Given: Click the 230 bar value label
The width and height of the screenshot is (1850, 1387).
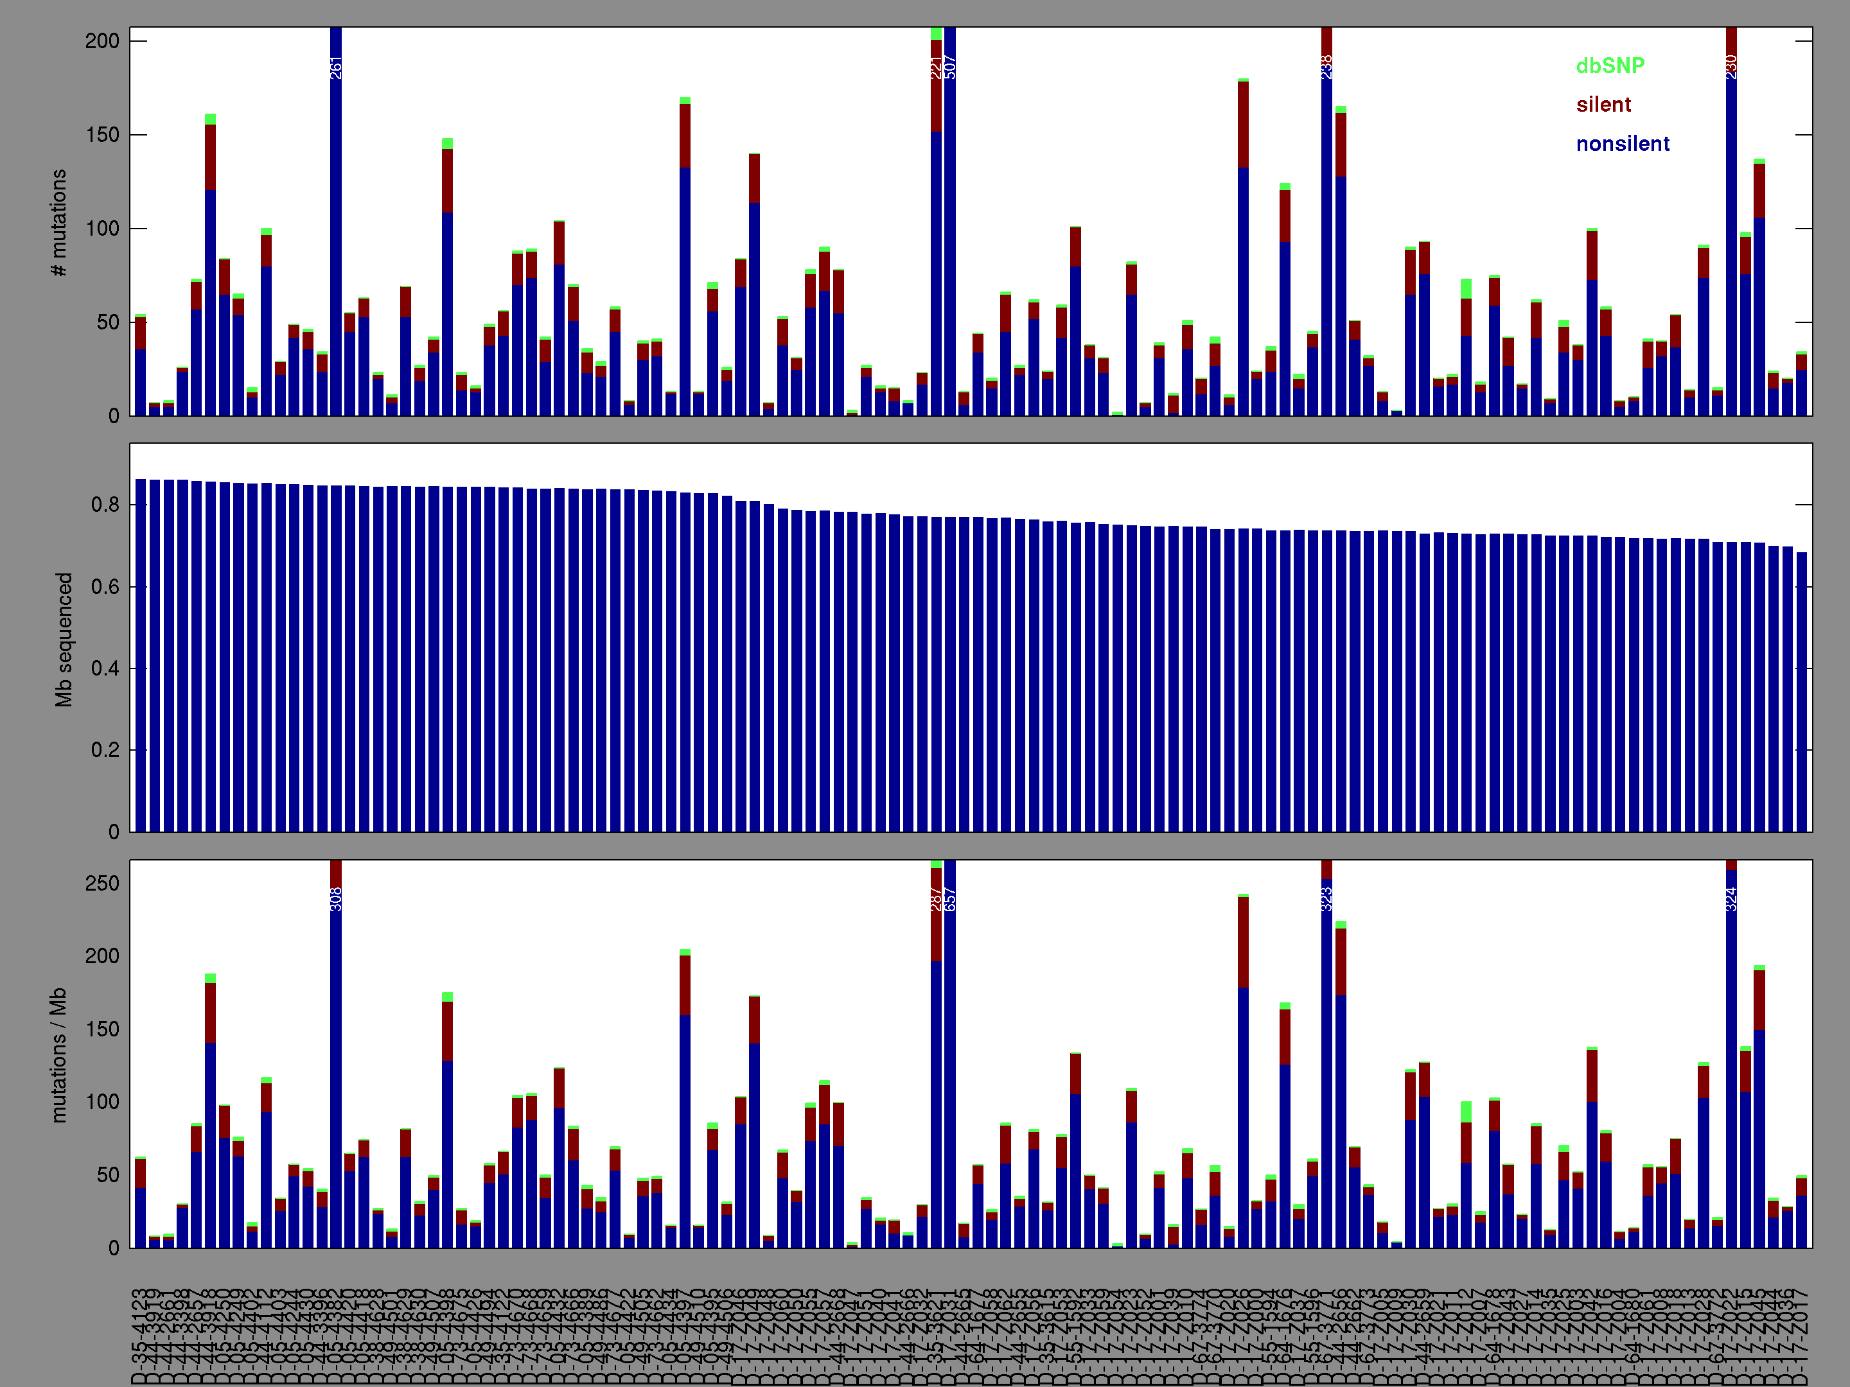Looking at the screenshot, I should [1731, 67].
